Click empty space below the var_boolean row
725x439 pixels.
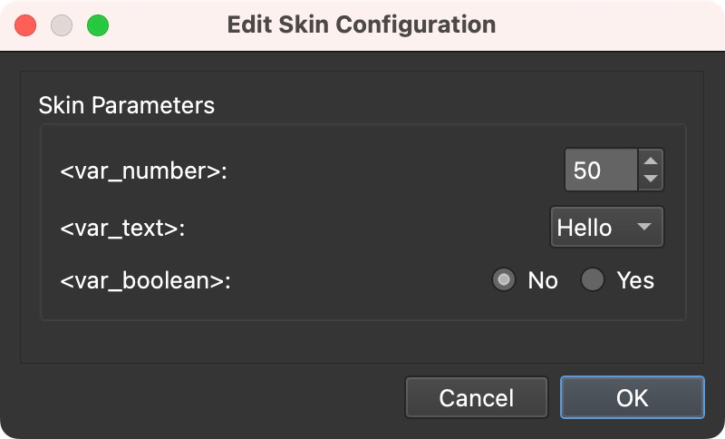pyautogui.click(x=362, y=340)
